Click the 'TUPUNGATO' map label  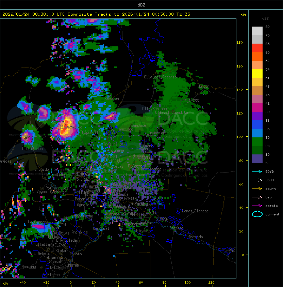[55, 237]
